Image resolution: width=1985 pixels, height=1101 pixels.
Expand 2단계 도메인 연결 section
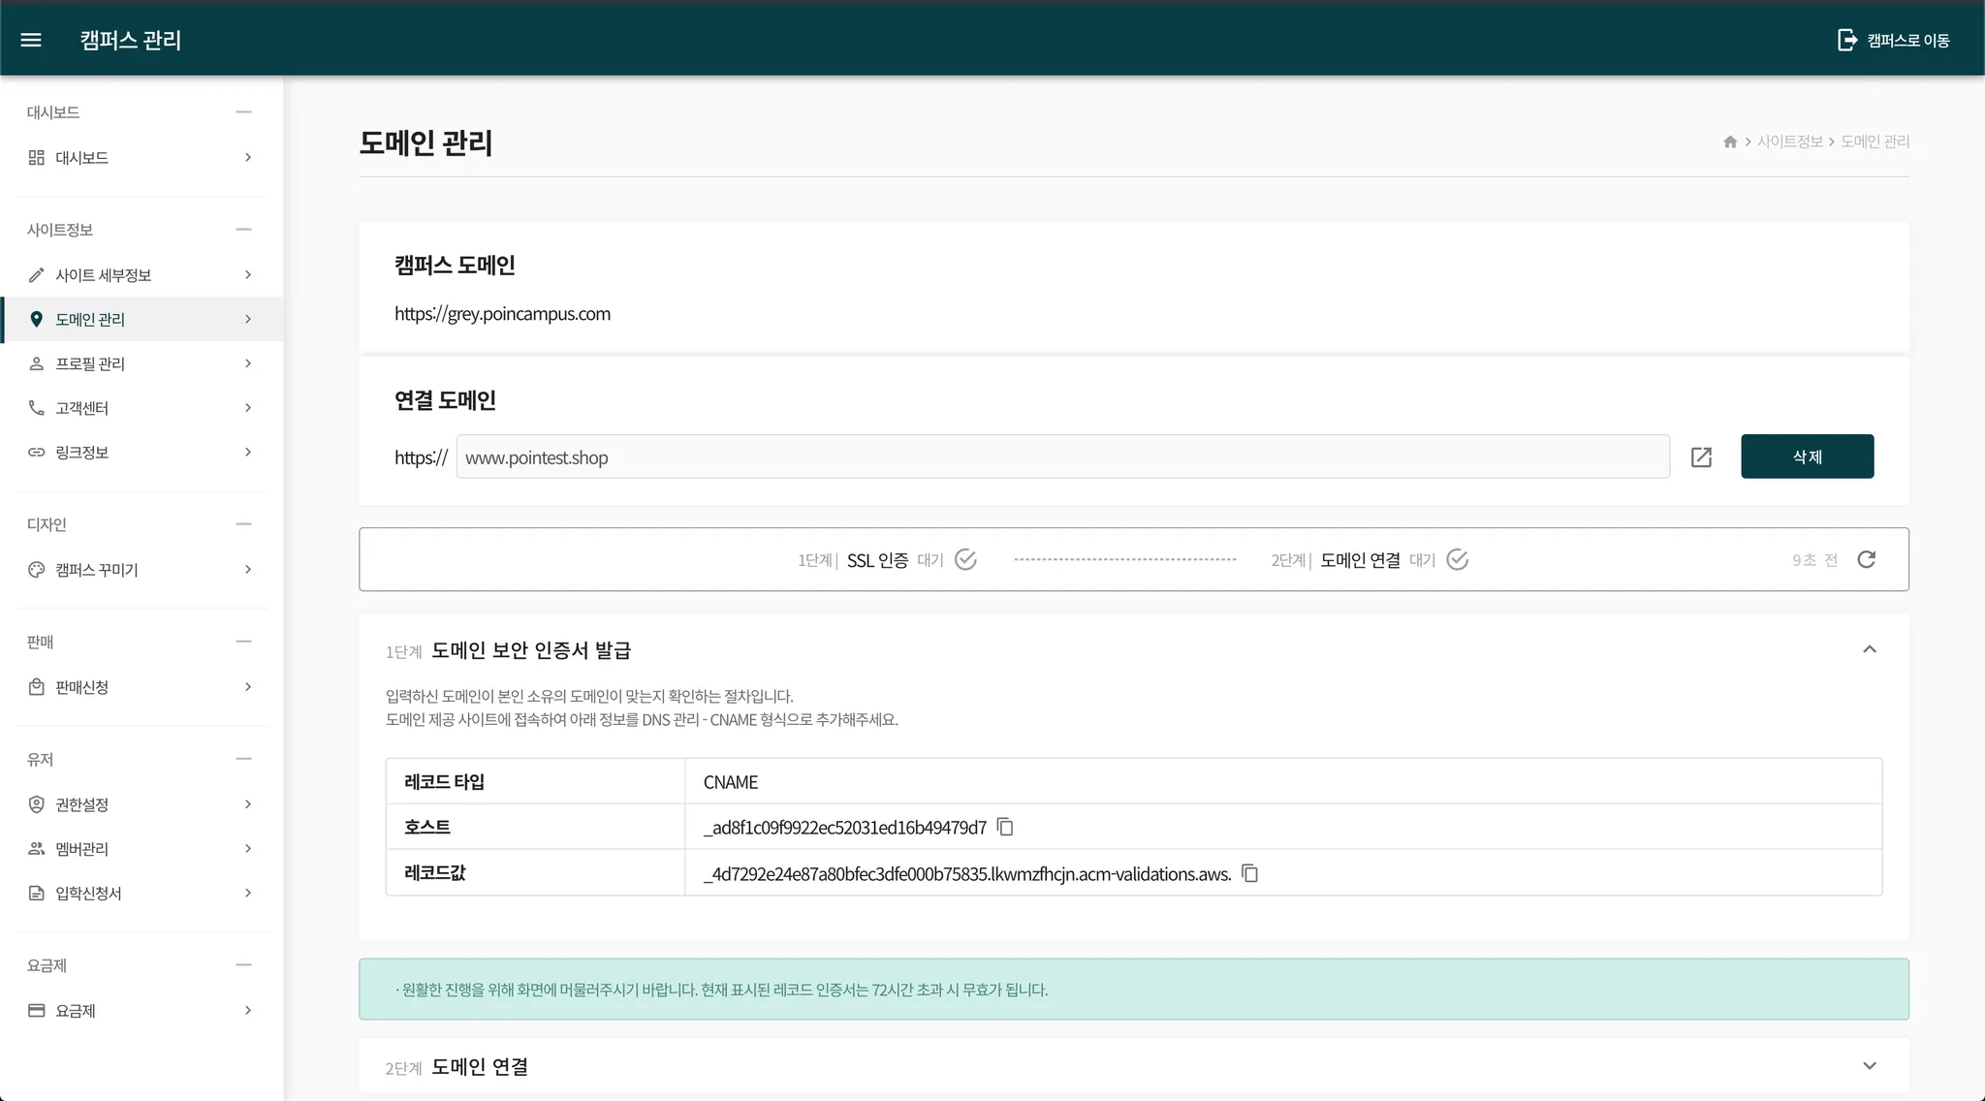(1870, 1066)
